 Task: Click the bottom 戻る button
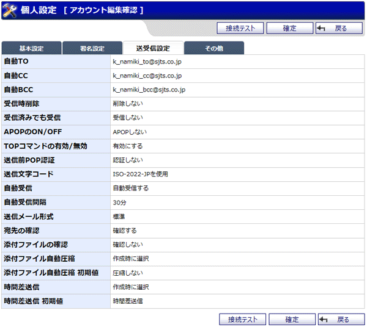coord(341,319)
